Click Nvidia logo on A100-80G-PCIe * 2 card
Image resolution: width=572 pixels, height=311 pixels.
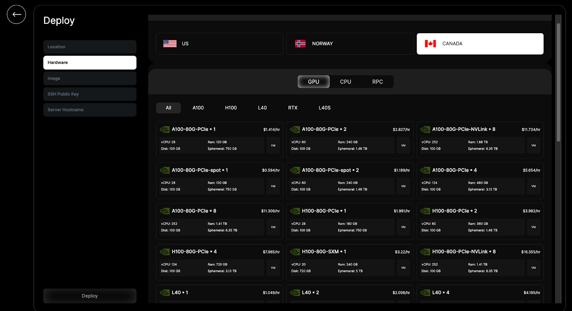click(295, 129)
